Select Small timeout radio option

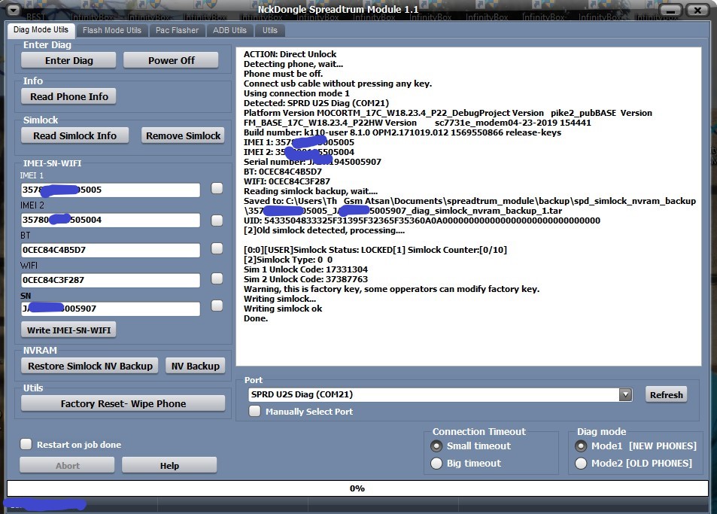(x=436, y=446)
